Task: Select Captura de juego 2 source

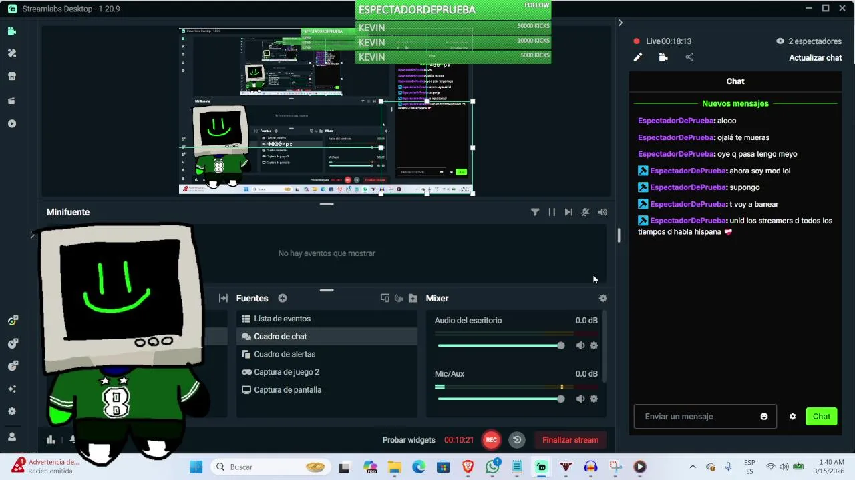Action: (327, 372)
